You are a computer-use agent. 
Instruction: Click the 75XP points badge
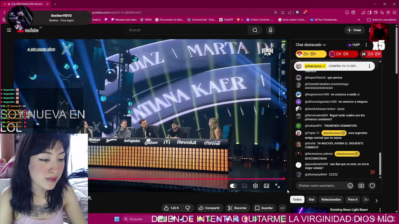click(354, 45)
